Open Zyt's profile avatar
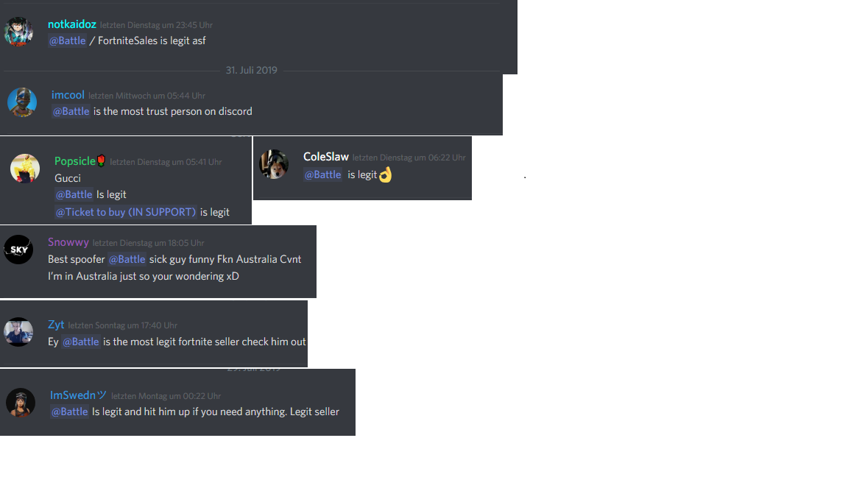The height and width of the screenshot is (477, 848). 18,331
